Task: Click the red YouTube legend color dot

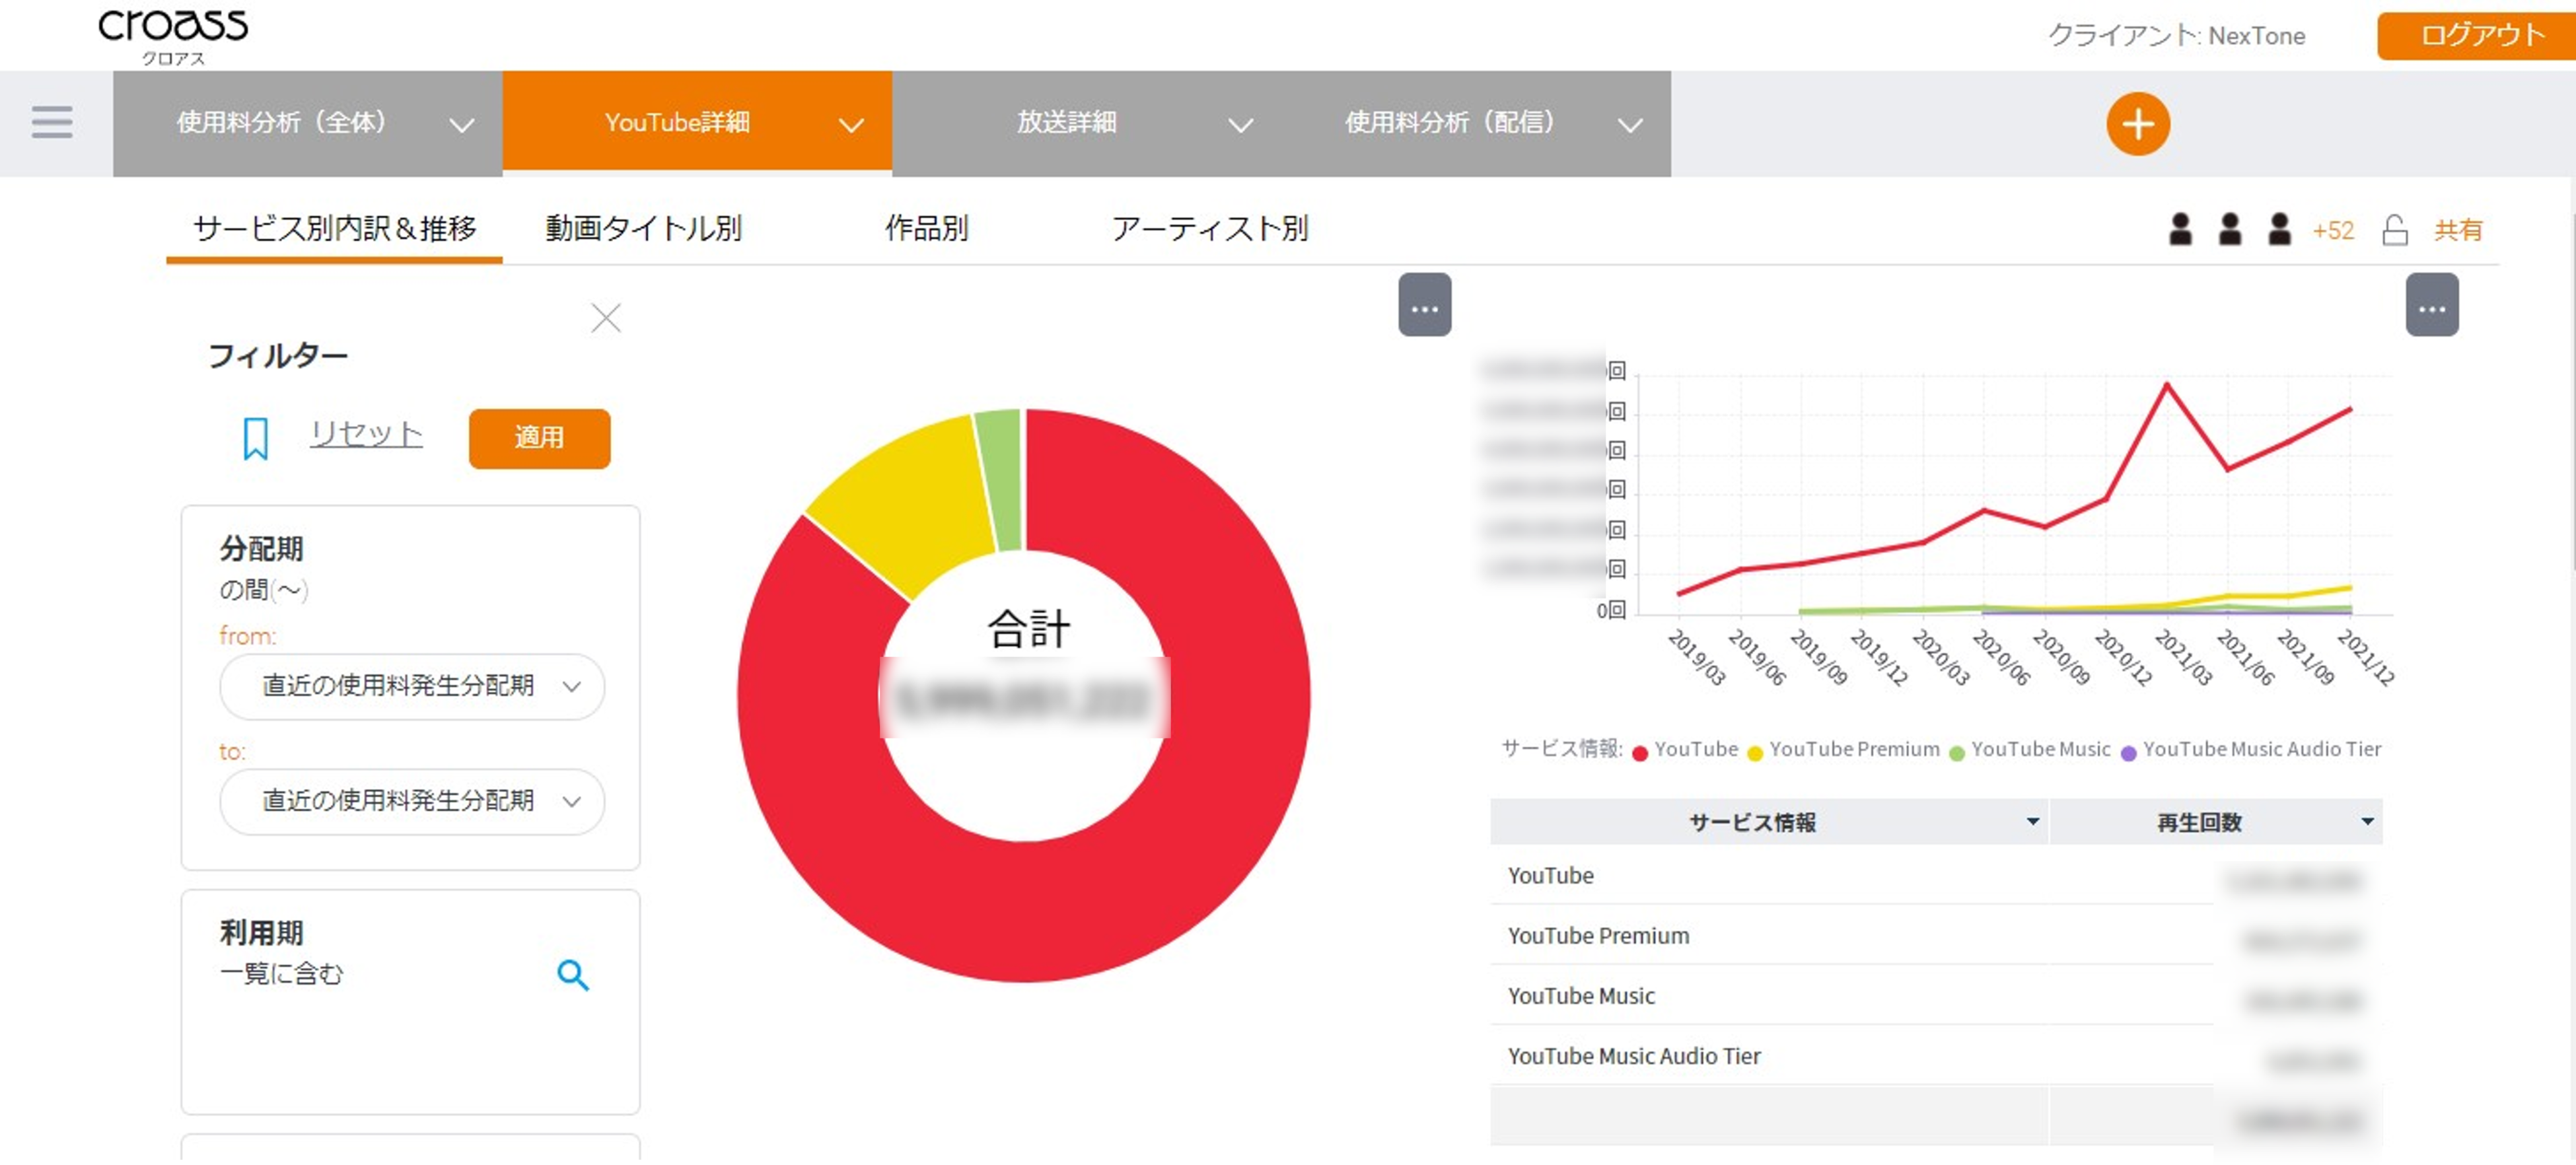Action: [x=1639, y=750]
